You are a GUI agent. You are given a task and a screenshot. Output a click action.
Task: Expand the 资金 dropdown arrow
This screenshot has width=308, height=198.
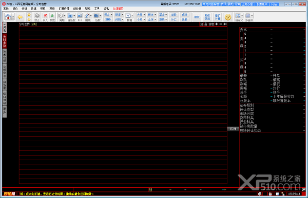click(111, 15)
